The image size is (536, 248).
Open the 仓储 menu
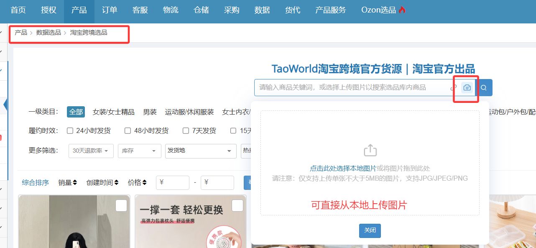201,10
